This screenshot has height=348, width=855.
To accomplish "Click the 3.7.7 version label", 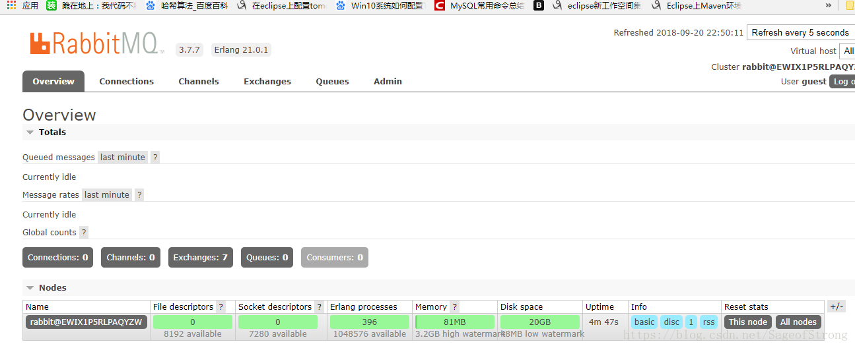I will point(189,50).
